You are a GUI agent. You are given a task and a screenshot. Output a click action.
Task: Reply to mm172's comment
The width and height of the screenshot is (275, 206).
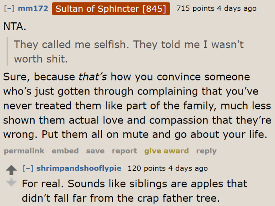coord(206,151)
